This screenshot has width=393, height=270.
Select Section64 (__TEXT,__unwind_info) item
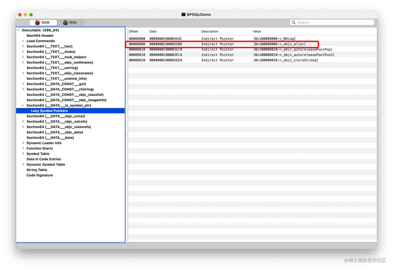point(57,78)
